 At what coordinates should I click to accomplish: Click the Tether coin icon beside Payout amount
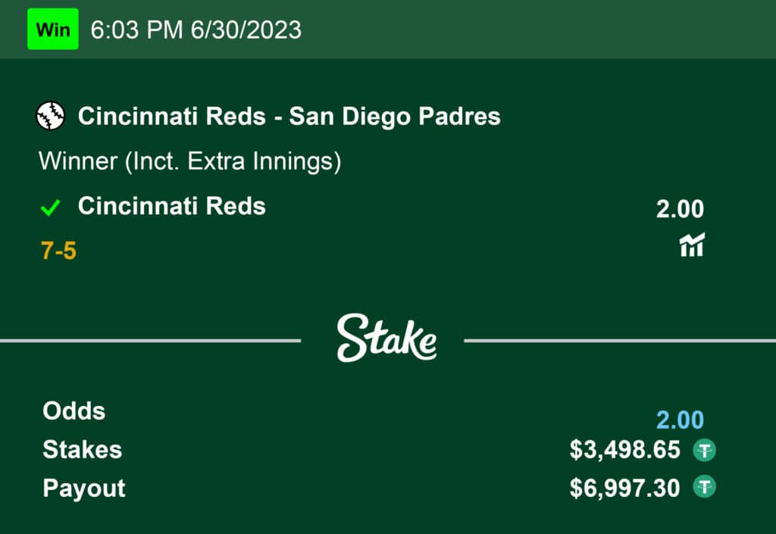pyautogui.click(x=705, y=488)
